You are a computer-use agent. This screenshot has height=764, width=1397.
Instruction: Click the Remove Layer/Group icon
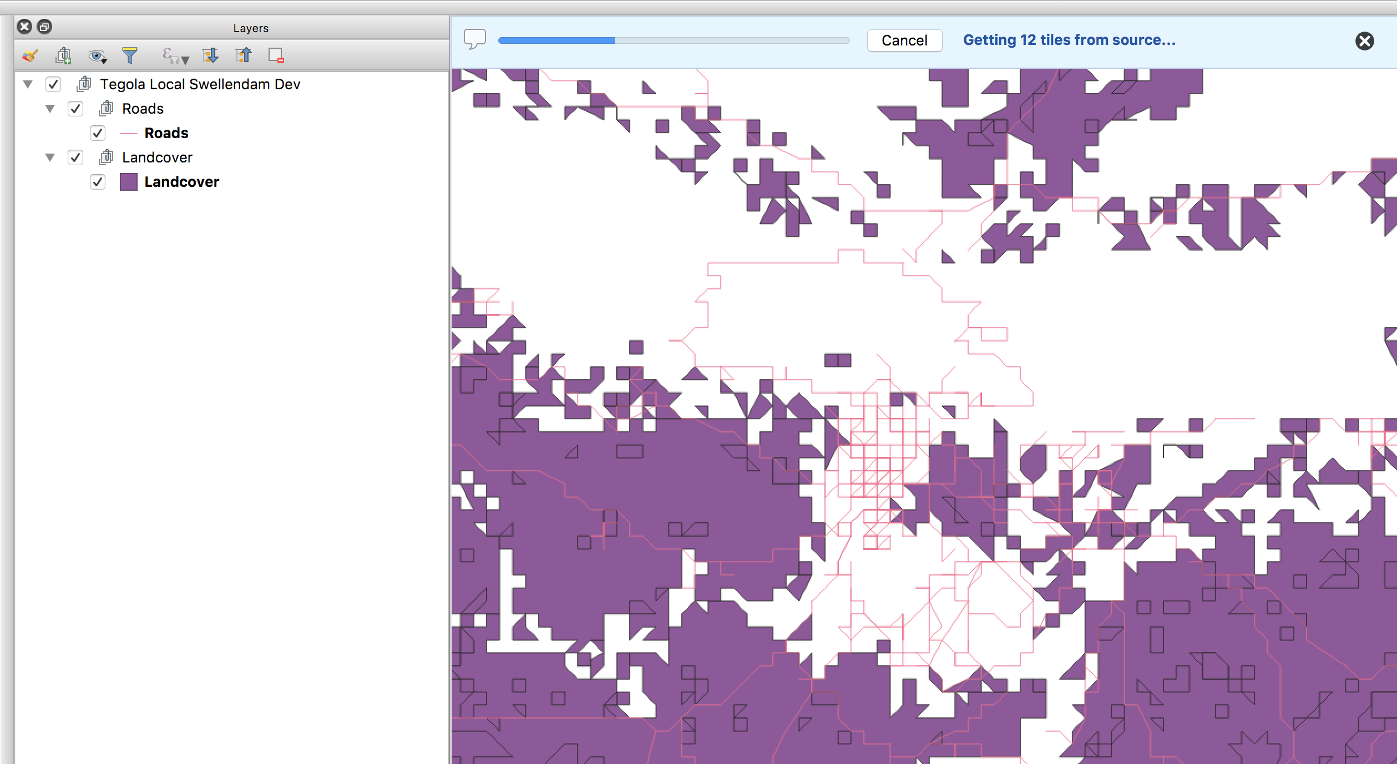click(x=276, y=55)
